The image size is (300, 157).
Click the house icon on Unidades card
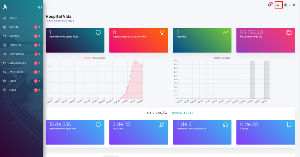pos(225,124)
